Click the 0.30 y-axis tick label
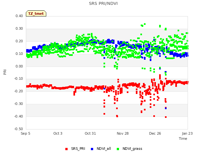 19,29
